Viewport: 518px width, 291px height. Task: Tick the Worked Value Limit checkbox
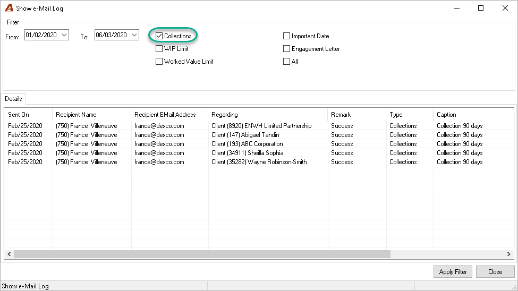click(x=159, y=62)
